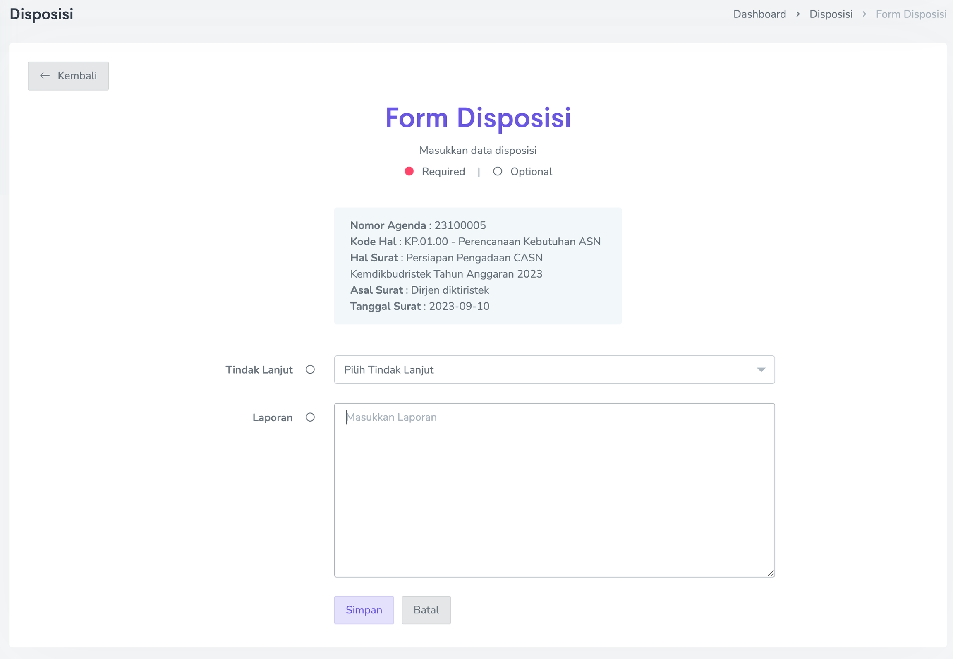Click the red Required indicator dot
The height and width of the screenshot is (659, 953).
click(x=409, y=171)
